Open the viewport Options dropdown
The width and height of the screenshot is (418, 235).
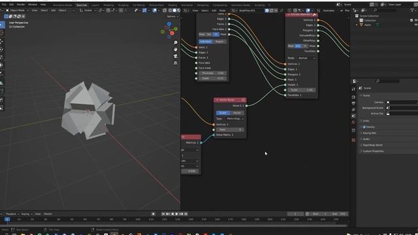pos(172,16)
